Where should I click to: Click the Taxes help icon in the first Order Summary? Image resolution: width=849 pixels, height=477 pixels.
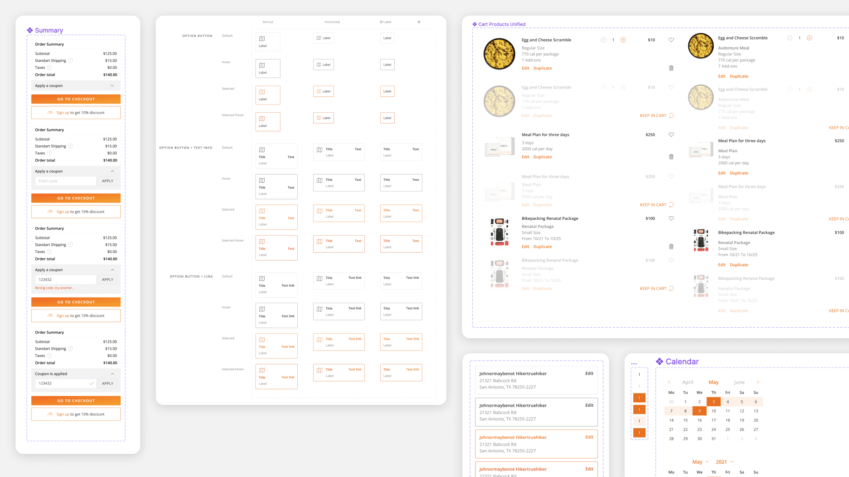click(x=49, y=67)
